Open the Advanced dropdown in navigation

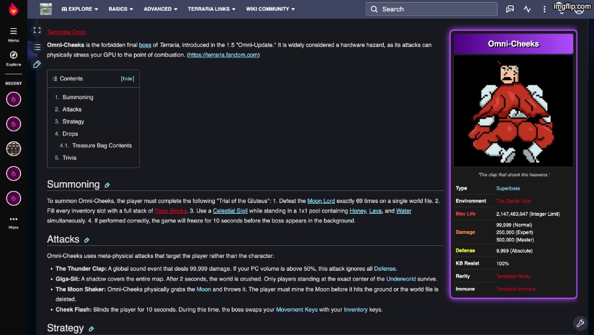click(x=161, y=9)
